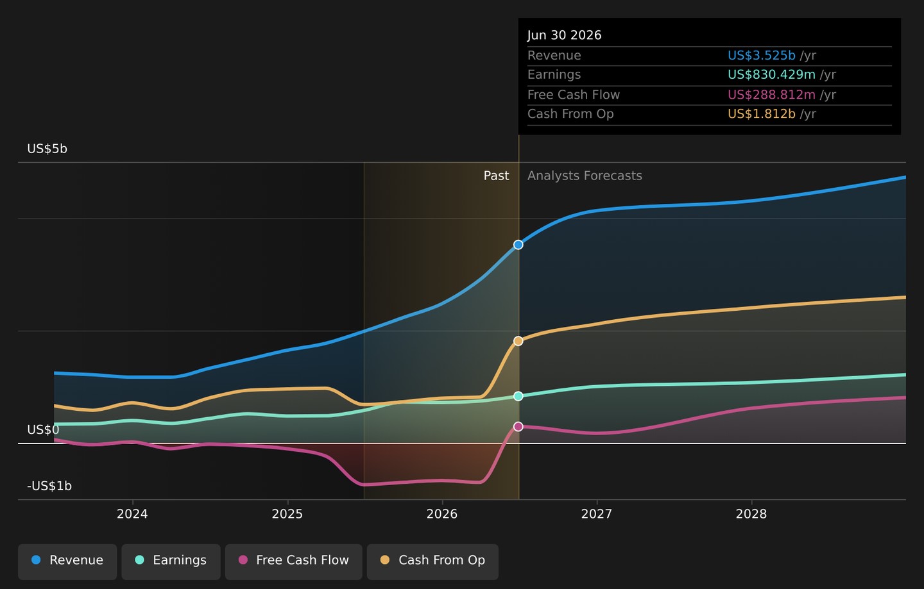Click the orange Cash From Op legend dot
This screenshot has height=589, width=924.
point(385,560)
